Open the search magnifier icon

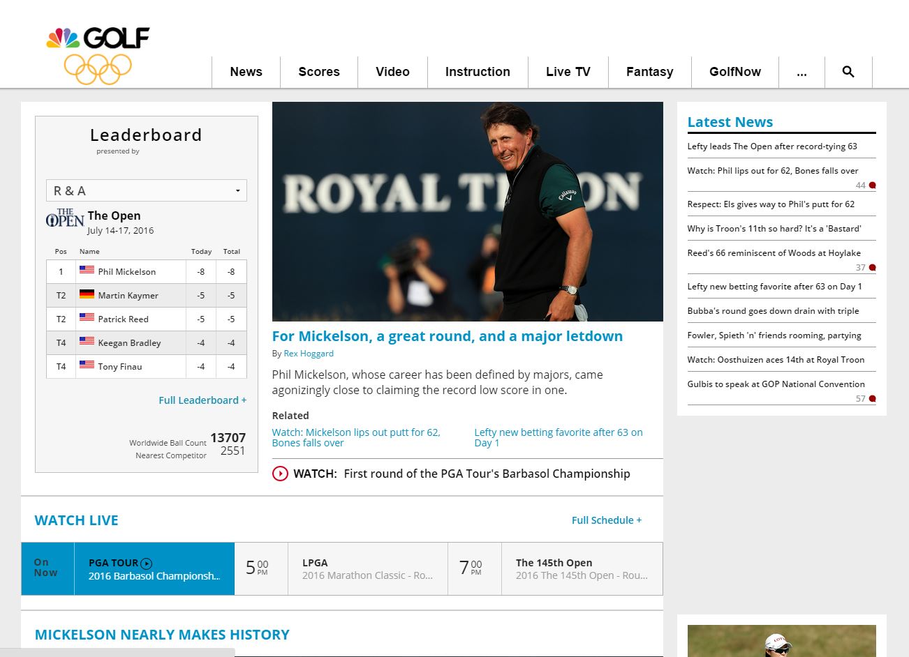pos(848,72)
